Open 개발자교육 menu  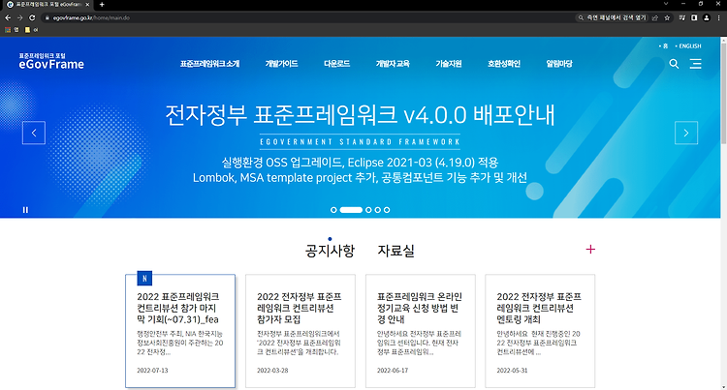393,64
